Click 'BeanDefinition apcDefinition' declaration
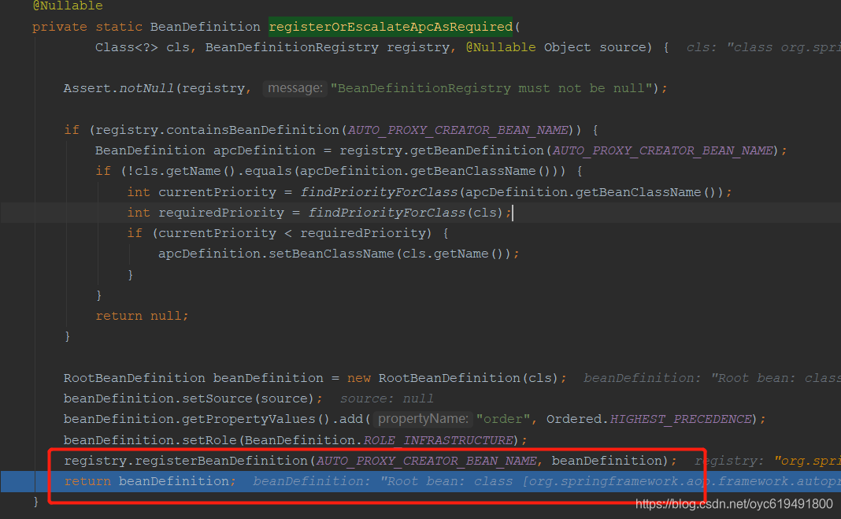This screenshot has width=841, height=519. (206, 150)
